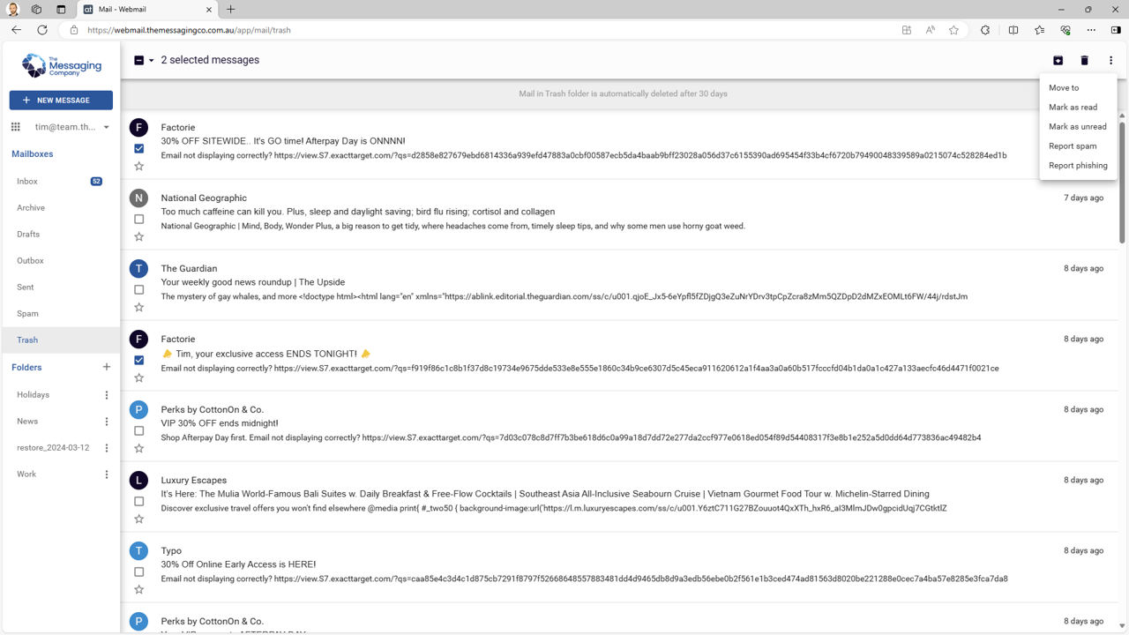Uncheck the Factorie exclusive access message

tap(138, 360)
